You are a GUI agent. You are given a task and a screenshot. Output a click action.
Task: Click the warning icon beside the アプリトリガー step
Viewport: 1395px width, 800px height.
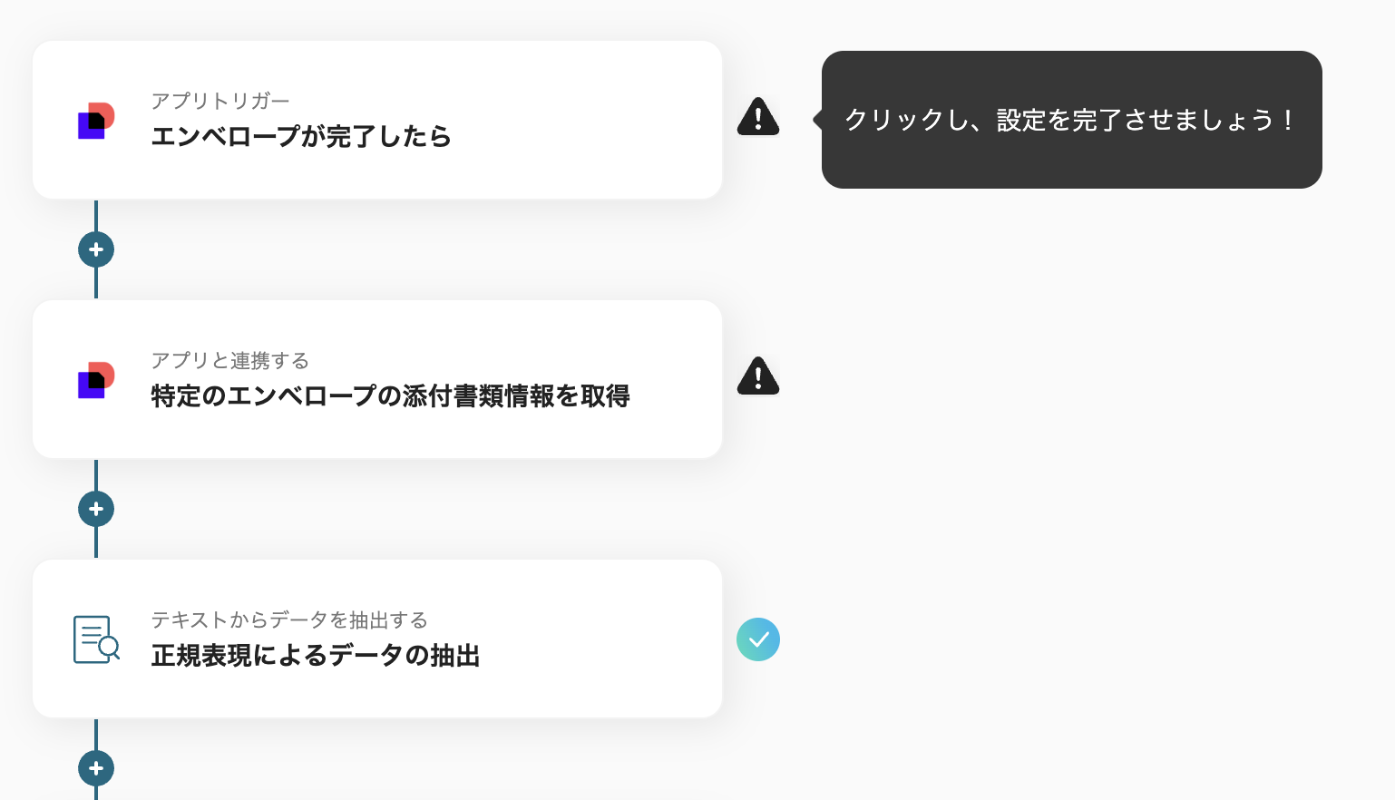click(x=758, y=117)
